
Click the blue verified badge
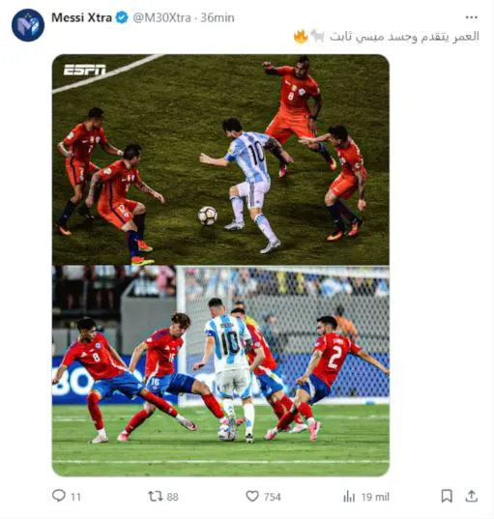pos(122,17)
